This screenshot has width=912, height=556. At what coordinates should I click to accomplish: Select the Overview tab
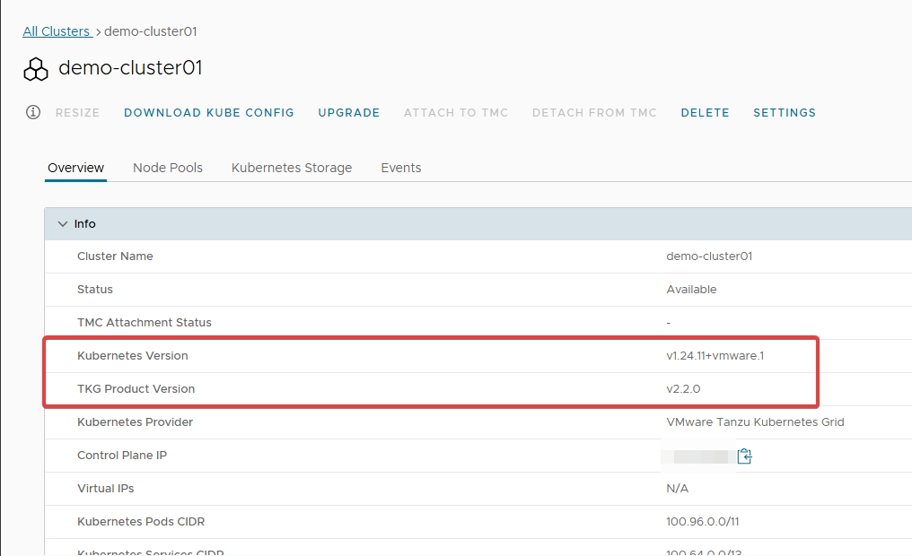coord(76,168)
